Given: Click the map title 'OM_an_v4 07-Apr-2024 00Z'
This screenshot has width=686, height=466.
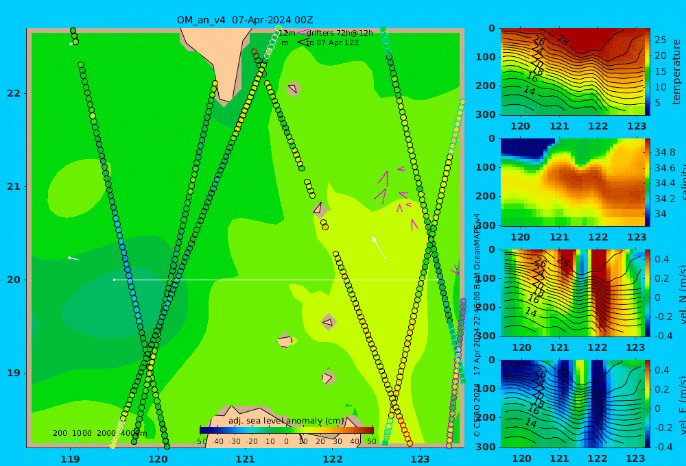Looking at the screenshot, I should coord(245,20).
